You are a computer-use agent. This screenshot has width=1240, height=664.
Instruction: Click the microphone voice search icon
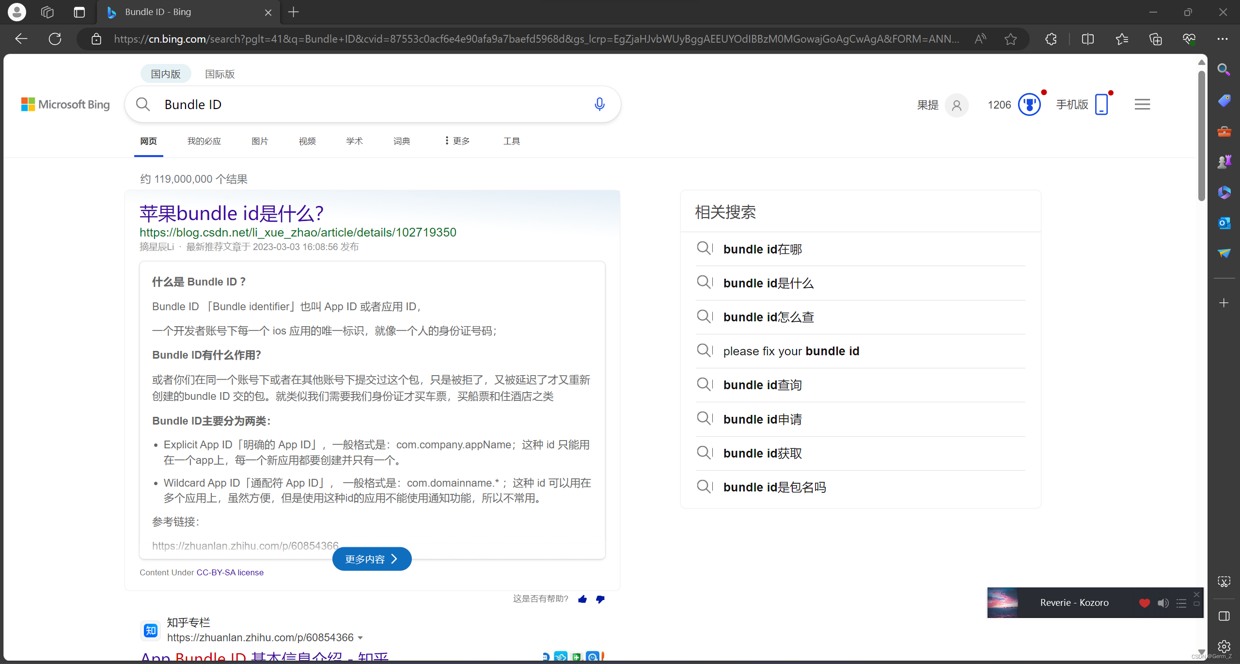pyautogui.click(x=599, y=104)
